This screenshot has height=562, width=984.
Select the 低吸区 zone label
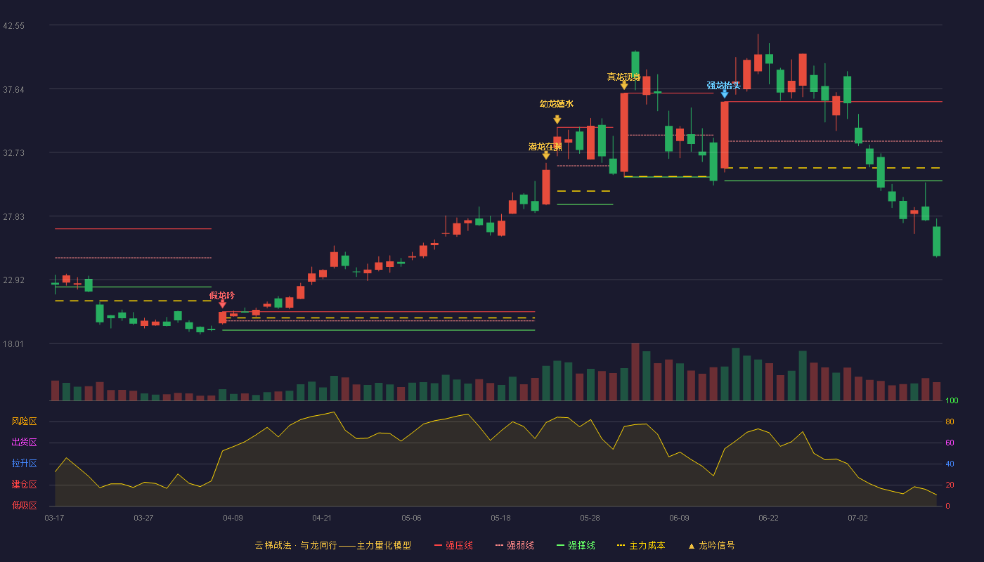coord(24,505)
